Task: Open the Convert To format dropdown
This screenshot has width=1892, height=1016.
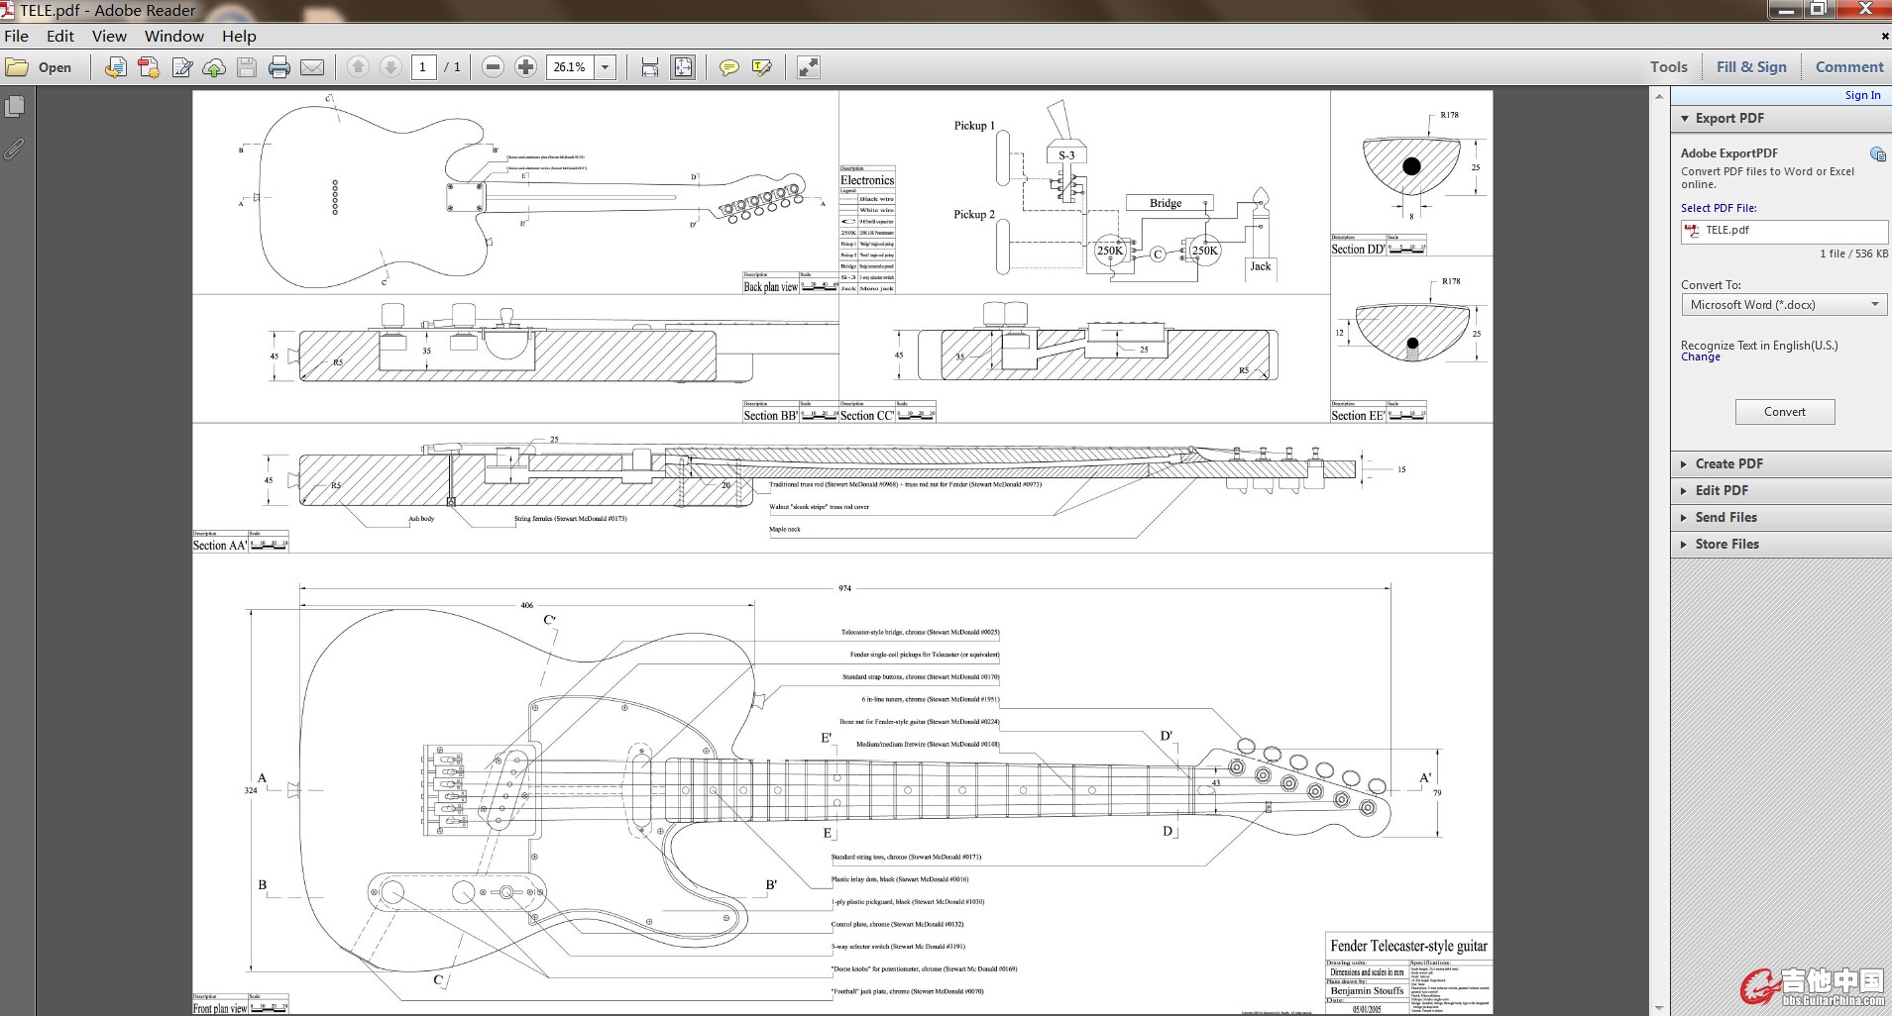Action: [x=1783, y=305]
